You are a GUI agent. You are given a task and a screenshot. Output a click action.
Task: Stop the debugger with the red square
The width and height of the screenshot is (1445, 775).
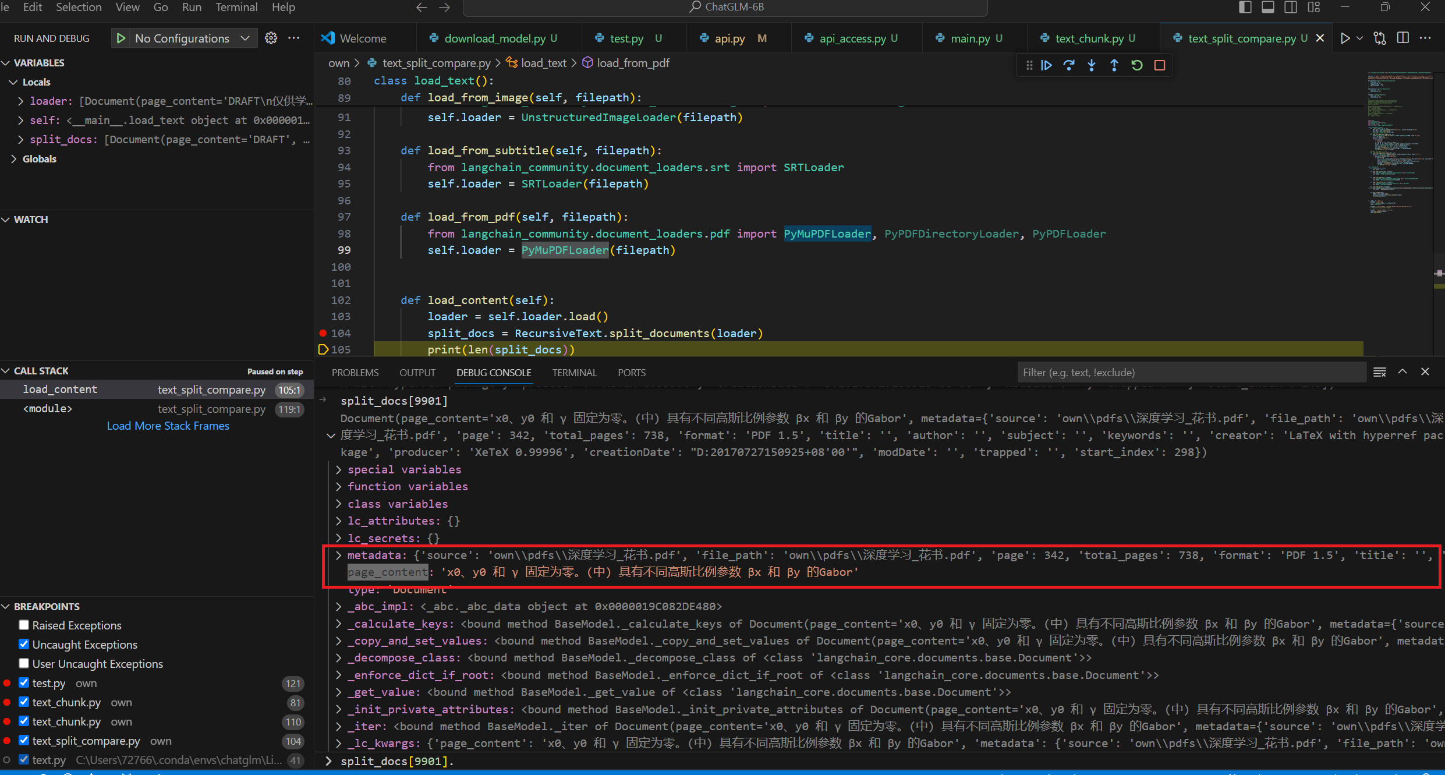tap(1160, 65)
